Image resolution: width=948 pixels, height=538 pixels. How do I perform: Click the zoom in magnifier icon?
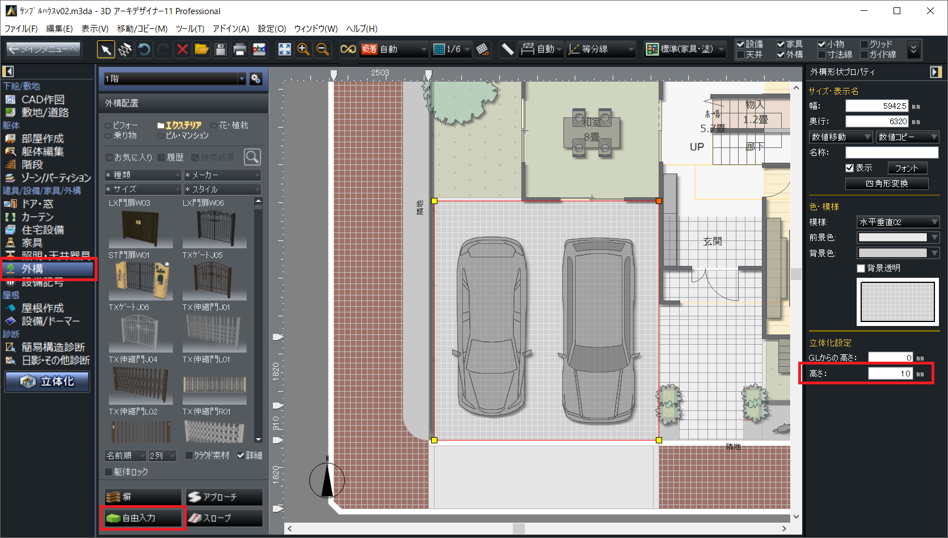coord(304,50)
